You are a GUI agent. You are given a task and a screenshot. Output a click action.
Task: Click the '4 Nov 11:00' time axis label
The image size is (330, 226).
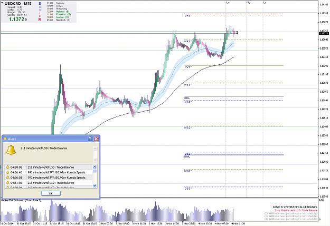tap(238, 223)
